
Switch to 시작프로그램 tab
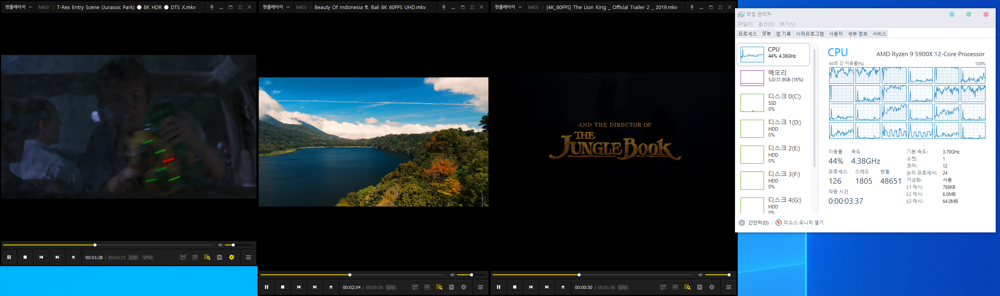[x=810, y=34]
